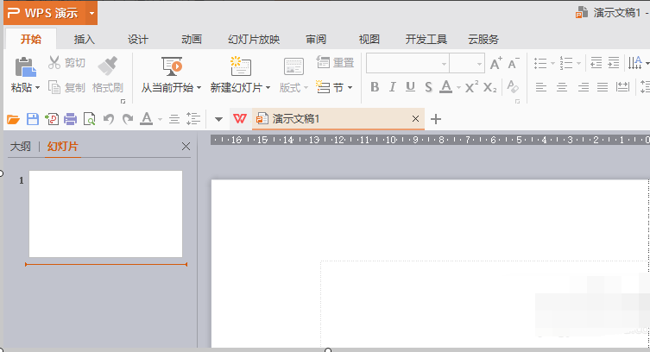Click the New Slide (新建幻灯片) icon

tap(241, 66)
